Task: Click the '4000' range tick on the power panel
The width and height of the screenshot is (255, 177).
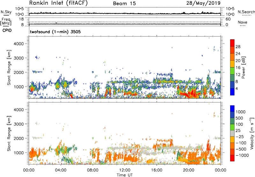Action: pos(19,44)
